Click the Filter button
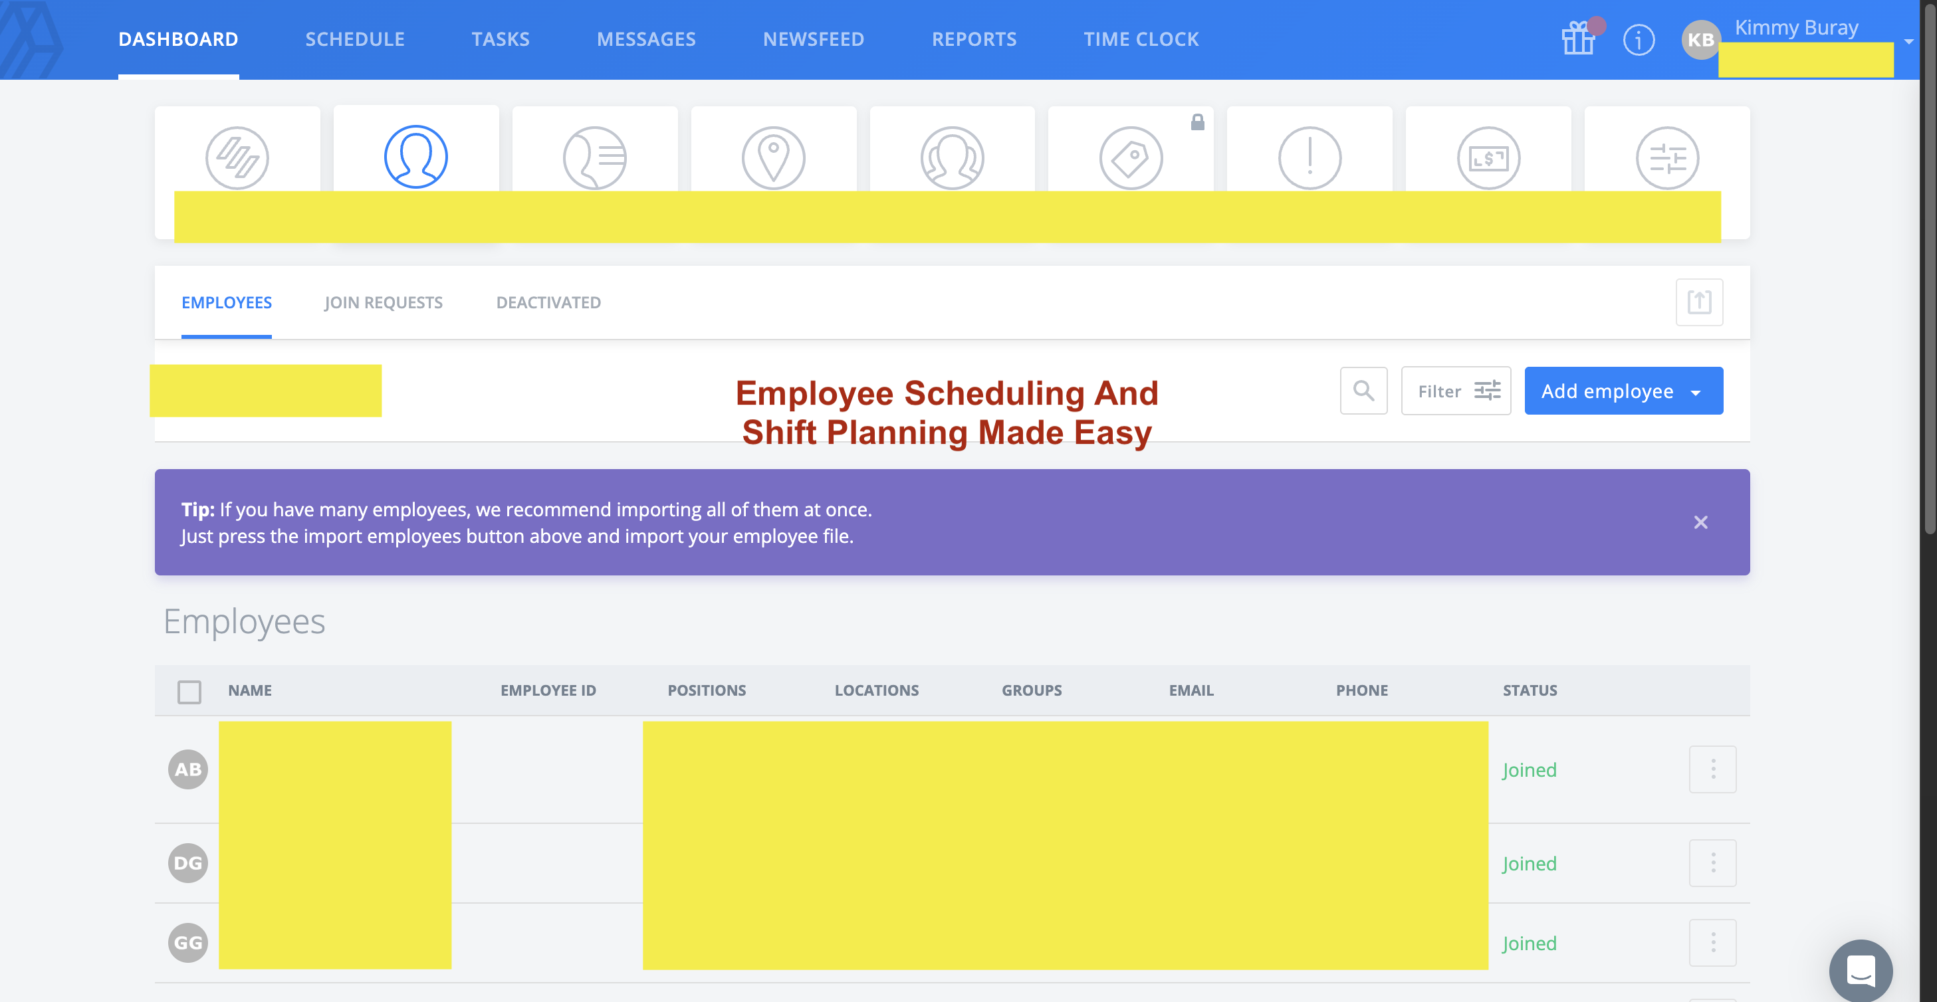 pos(1456,390)
